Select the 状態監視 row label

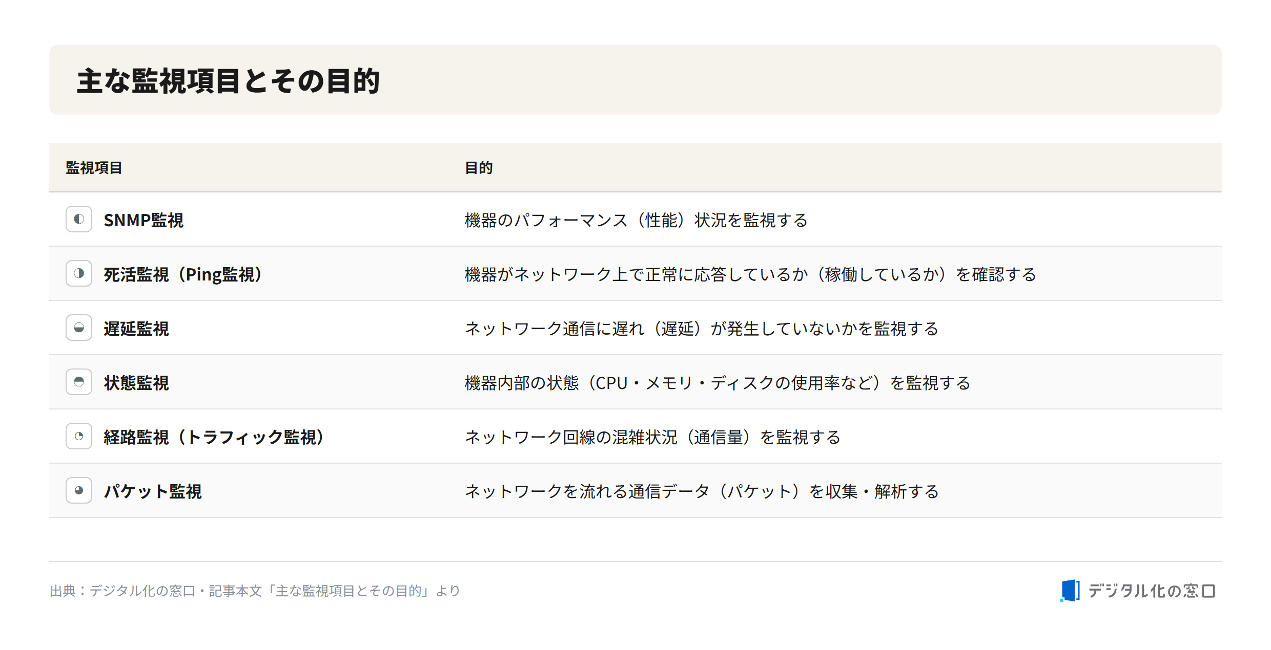[136, 383]
